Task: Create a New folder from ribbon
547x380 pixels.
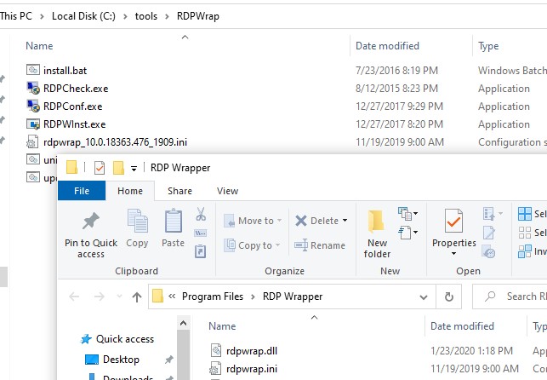Action: [377, 234]
